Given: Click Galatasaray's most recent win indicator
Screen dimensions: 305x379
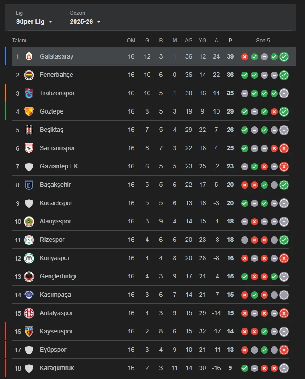Looking at the screenshot, I should pyautogui.click(x=284, y=56).
